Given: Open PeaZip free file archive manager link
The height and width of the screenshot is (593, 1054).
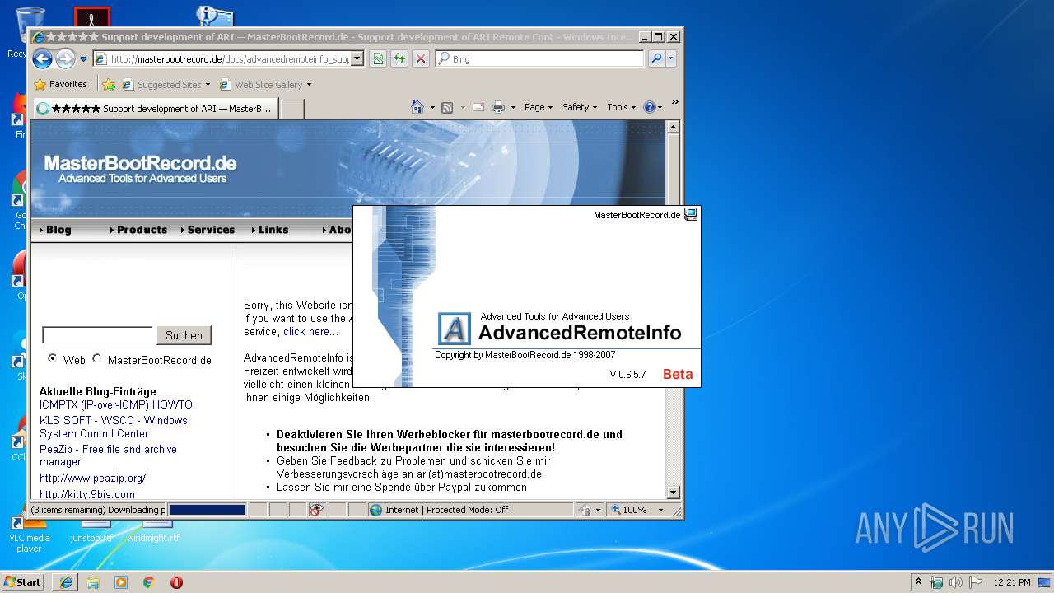Looking at the screenshot, I should point(108,455).
